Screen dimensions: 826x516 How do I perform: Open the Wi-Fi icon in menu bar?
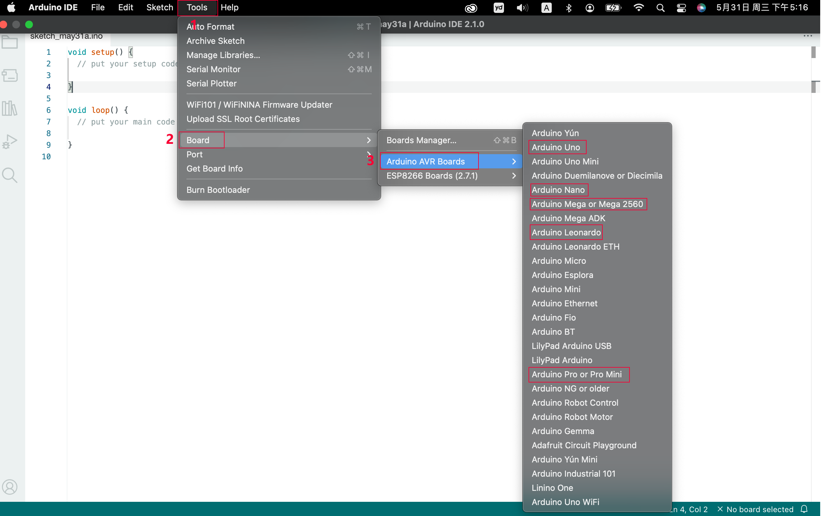[x=639, y=7]
